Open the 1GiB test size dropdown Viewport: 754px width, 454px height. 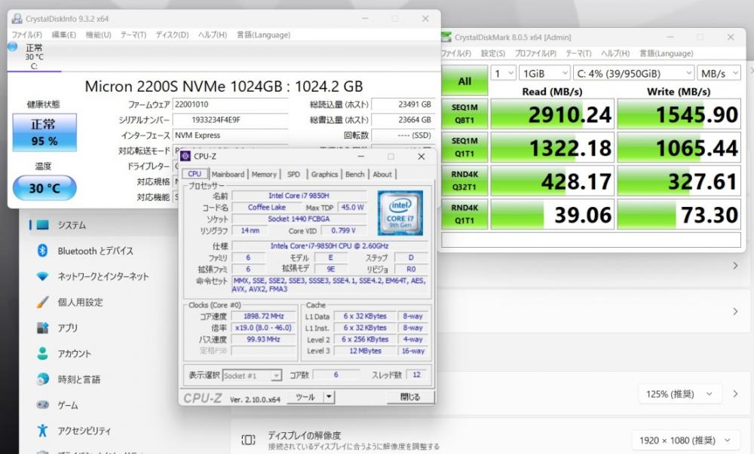(545, 74)
